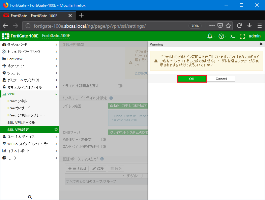The height and width of the screenshot is (200, 265).
Task: Open page actions three-dot menu
Action: 212,26
